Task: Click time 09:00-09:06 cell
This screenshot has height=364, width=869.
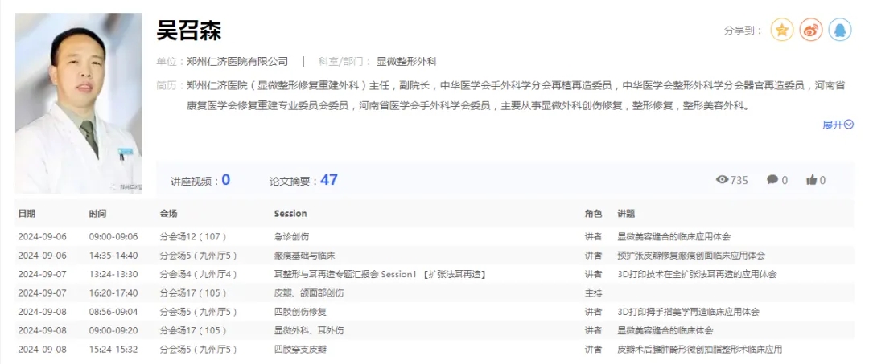Action: click(x=113, y=237)
